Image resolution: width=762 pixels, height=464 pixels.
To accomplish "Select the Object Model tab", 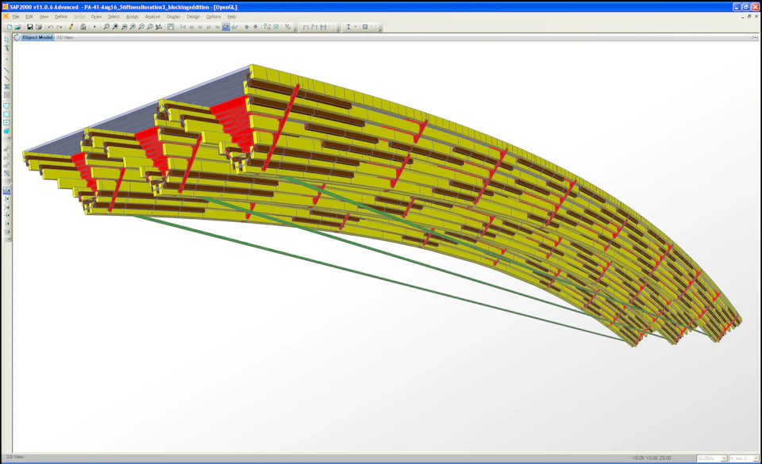I will click(x=37, y=37).
